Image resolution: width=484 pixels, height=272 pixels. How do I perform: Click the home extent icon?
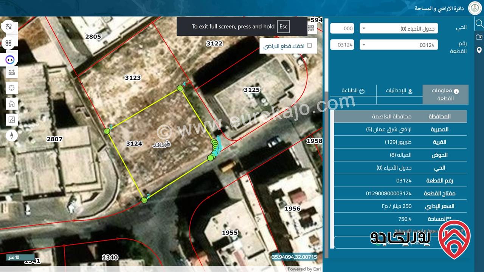[x=11, y=104]
